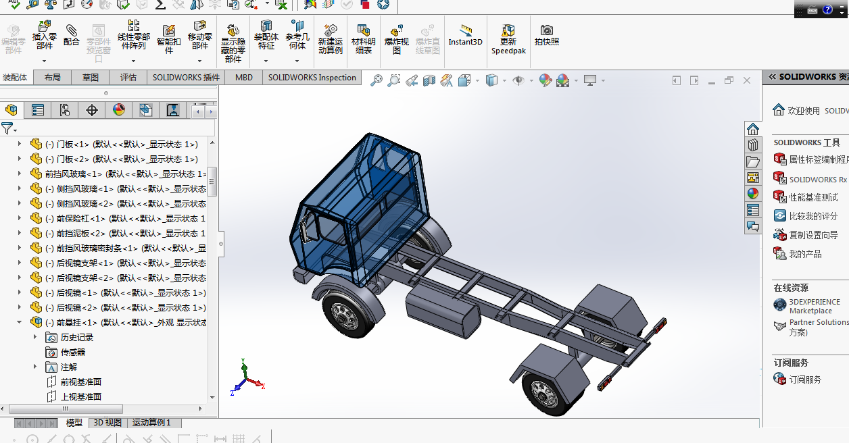
Task: Click the 更新 Speedpak button
Action: pos(508,39)
